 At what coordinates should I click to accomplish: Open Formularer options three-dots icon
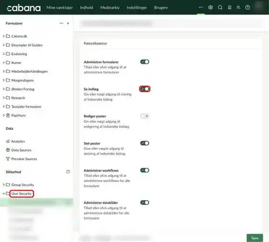pyautogui.click(x=61, y=23)
